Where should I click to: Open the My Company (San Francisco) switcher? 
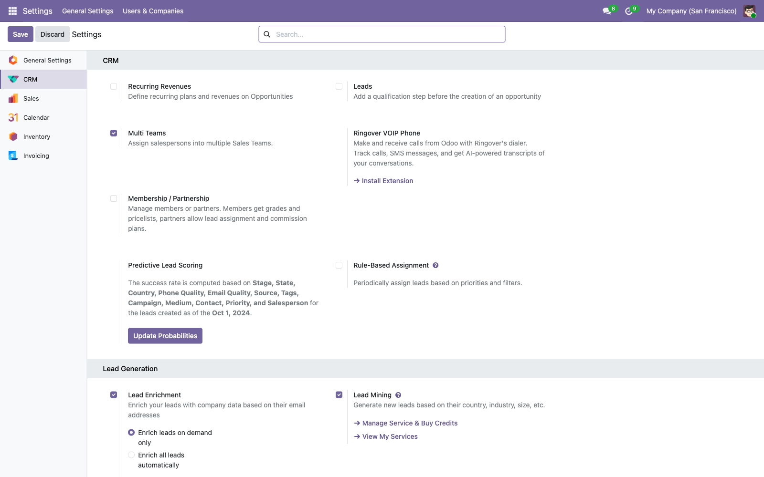coord(691,11)
